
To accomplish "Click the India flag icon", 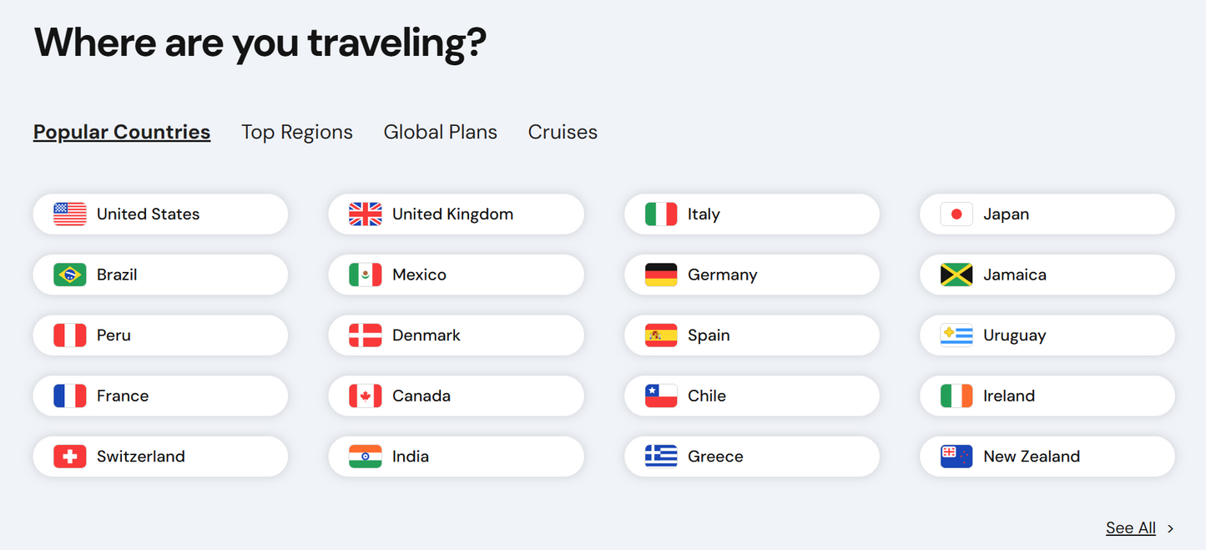I will pyautogui.click(x=366, y=457).
